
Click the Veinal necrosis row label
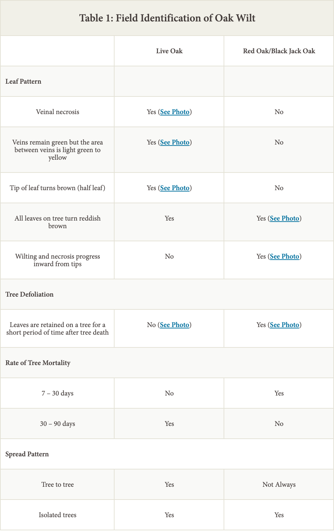57,112
